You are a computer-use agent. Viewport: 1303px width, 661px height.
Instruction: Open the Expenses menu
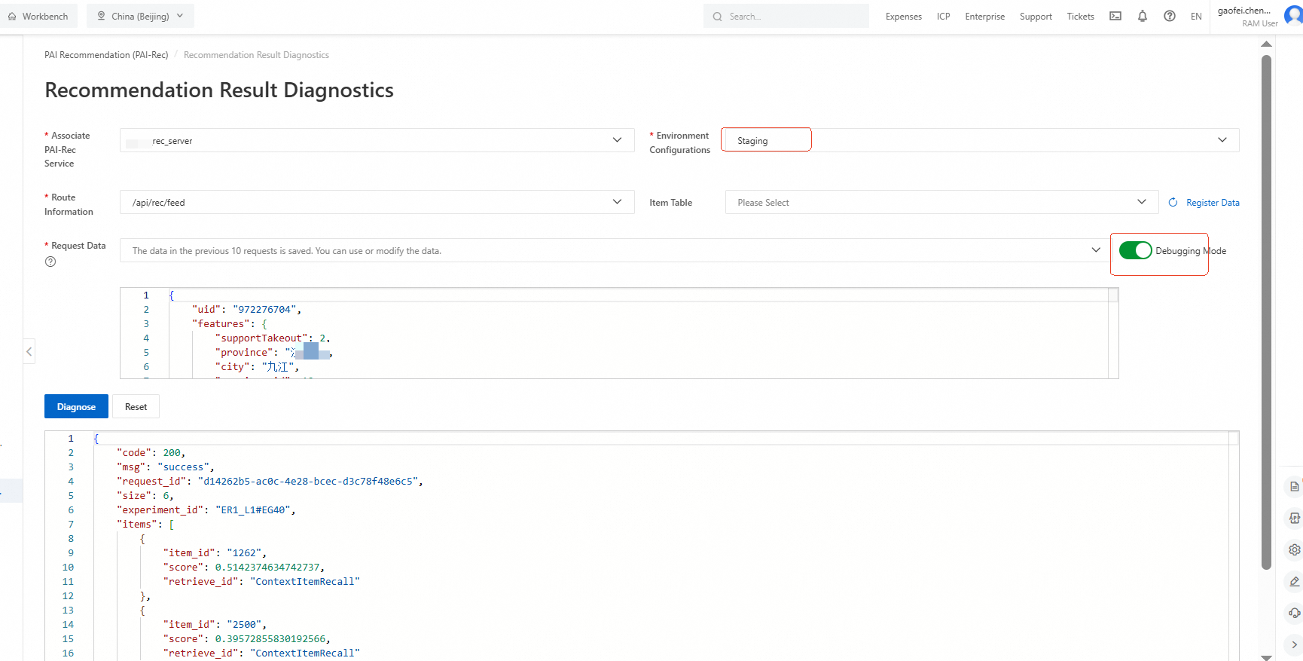904,17
